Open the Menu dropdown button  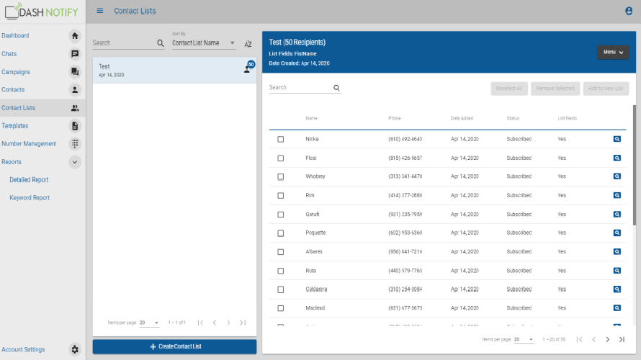(613, 53)
